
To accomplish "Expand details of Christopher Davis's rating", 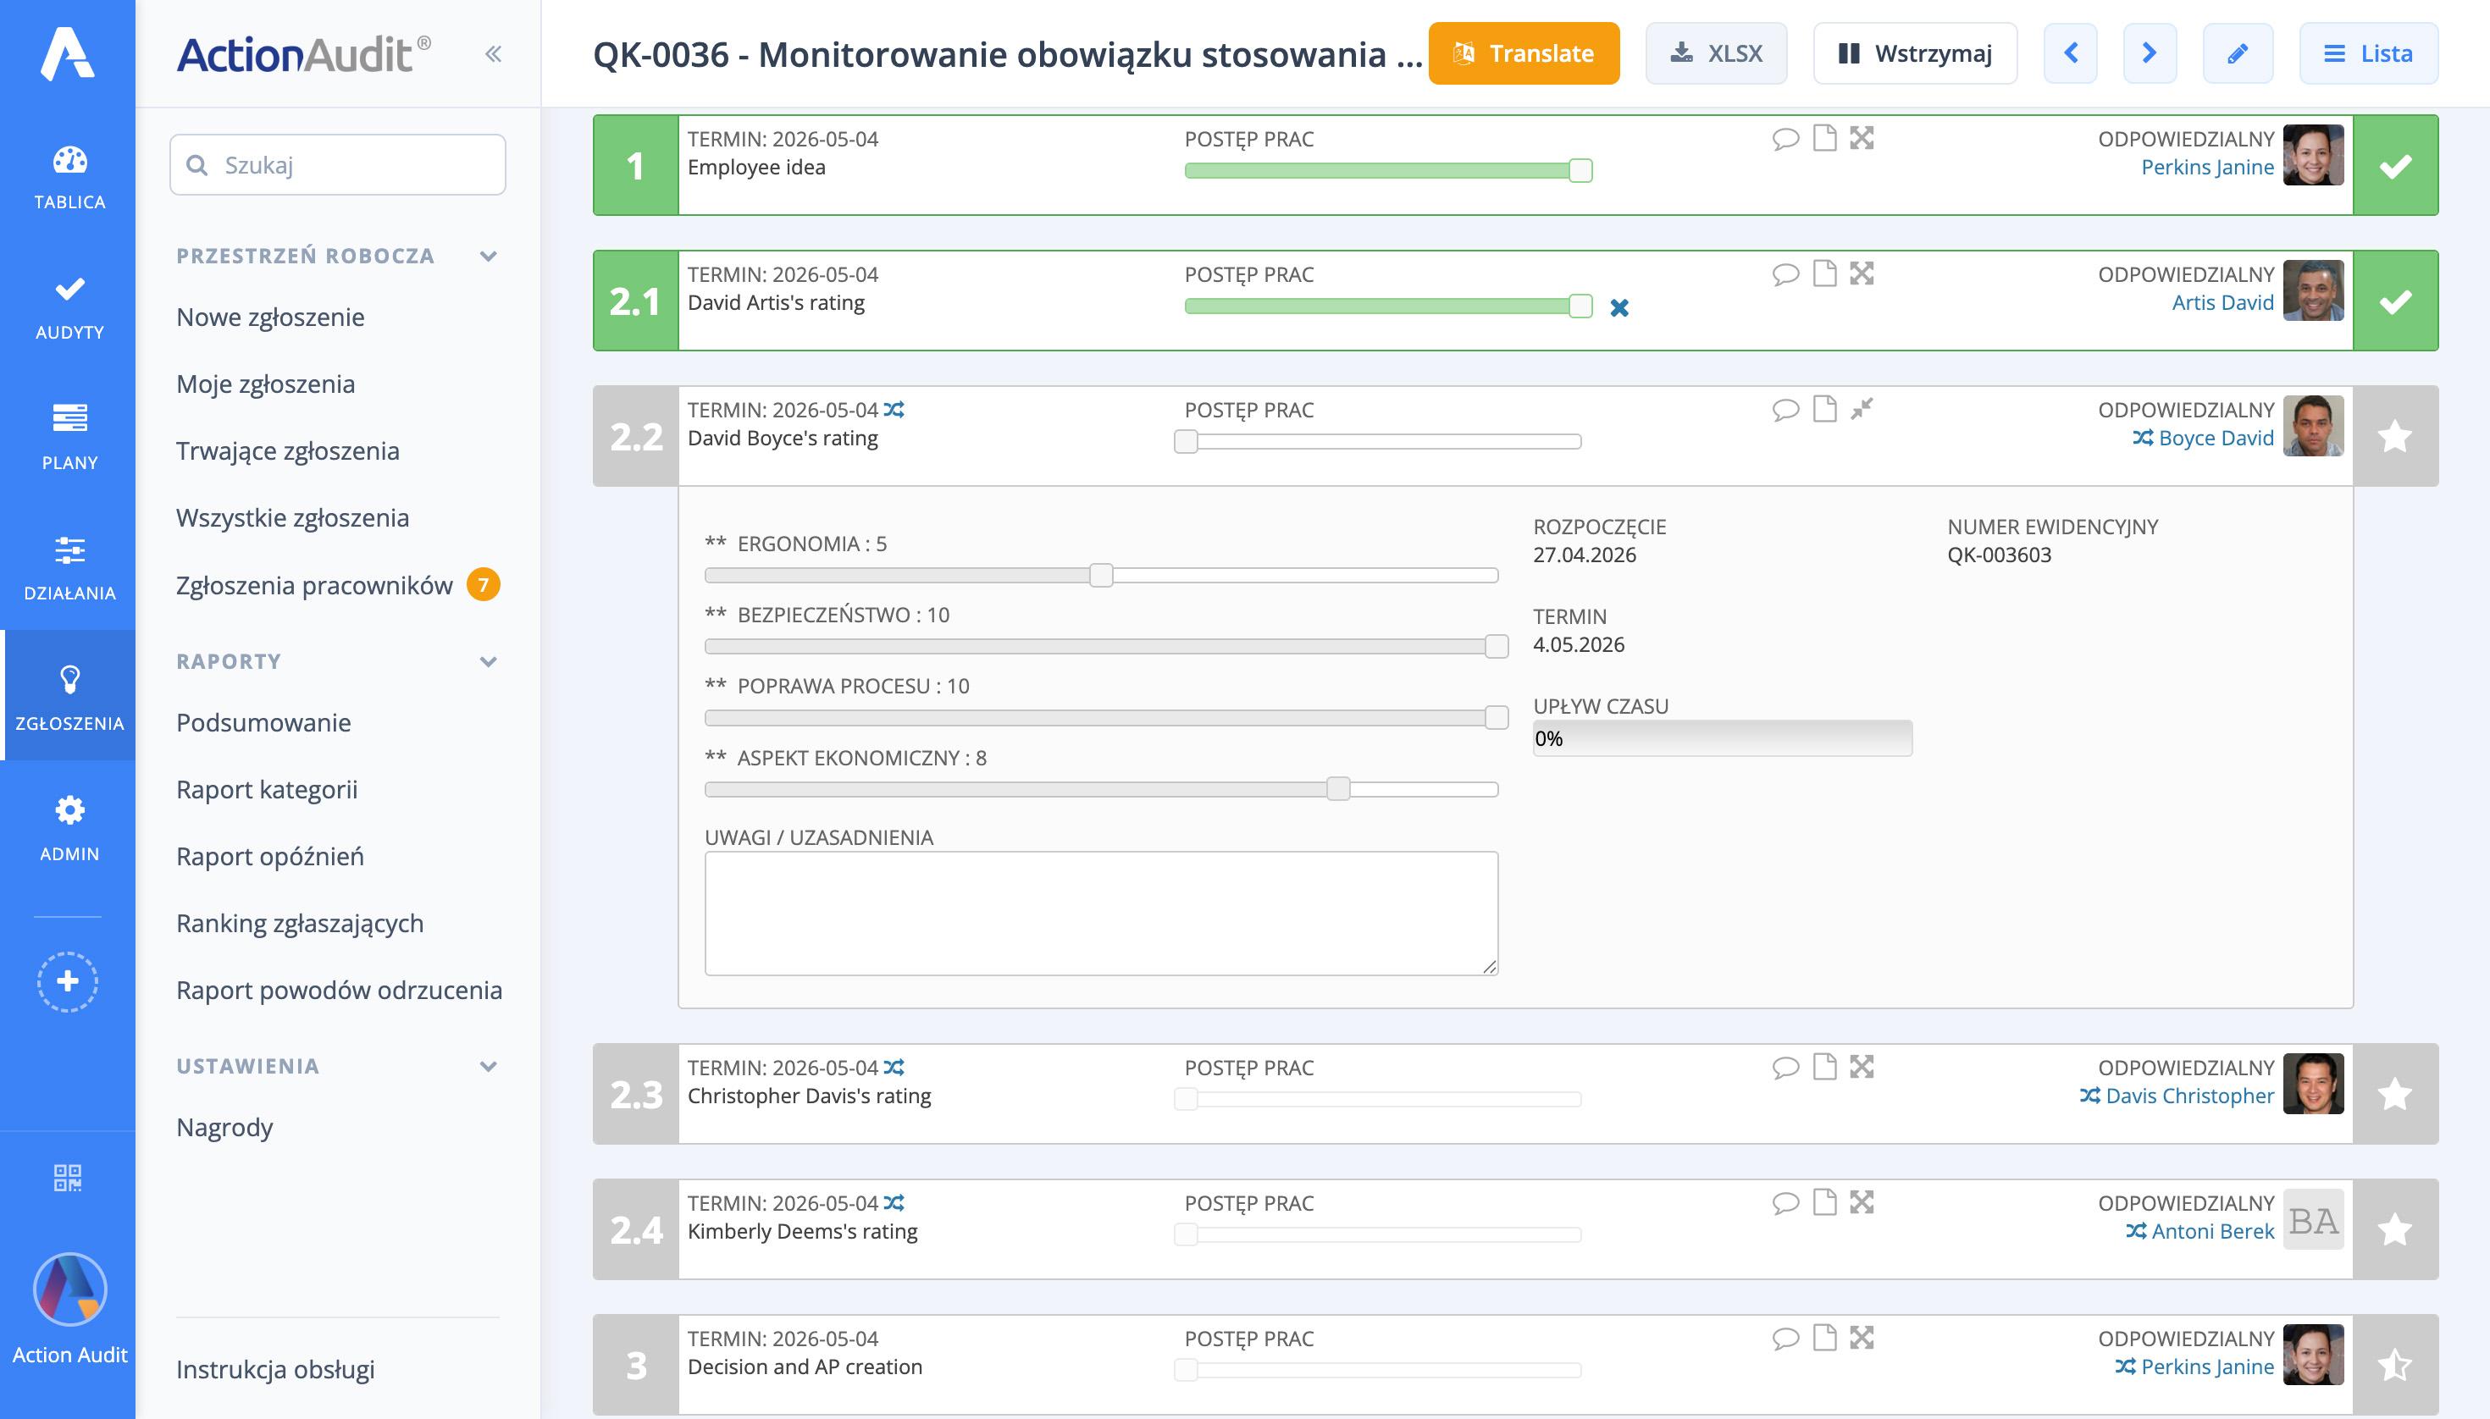I will pos(1862,1067).
